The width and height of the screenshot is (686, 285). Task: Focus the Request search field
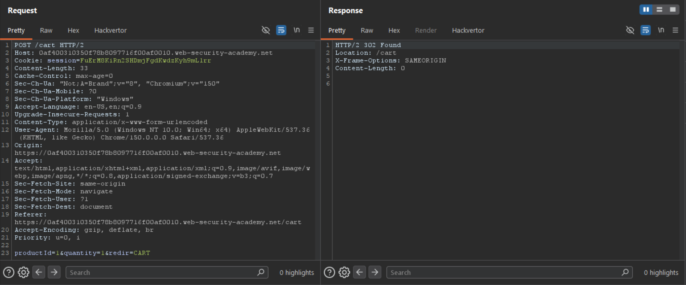pyautogui.click(x=167, y=272)
